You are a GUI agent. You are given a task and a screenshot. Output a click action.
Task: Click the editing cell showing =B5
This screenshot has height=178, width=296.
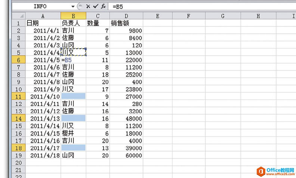coord(73,60)
